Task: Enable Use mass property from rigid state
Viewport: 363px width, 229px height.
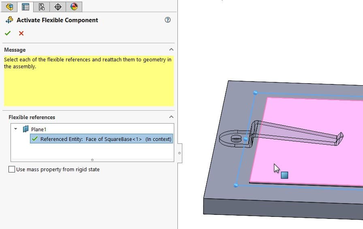Action: [x=12, y=169]
